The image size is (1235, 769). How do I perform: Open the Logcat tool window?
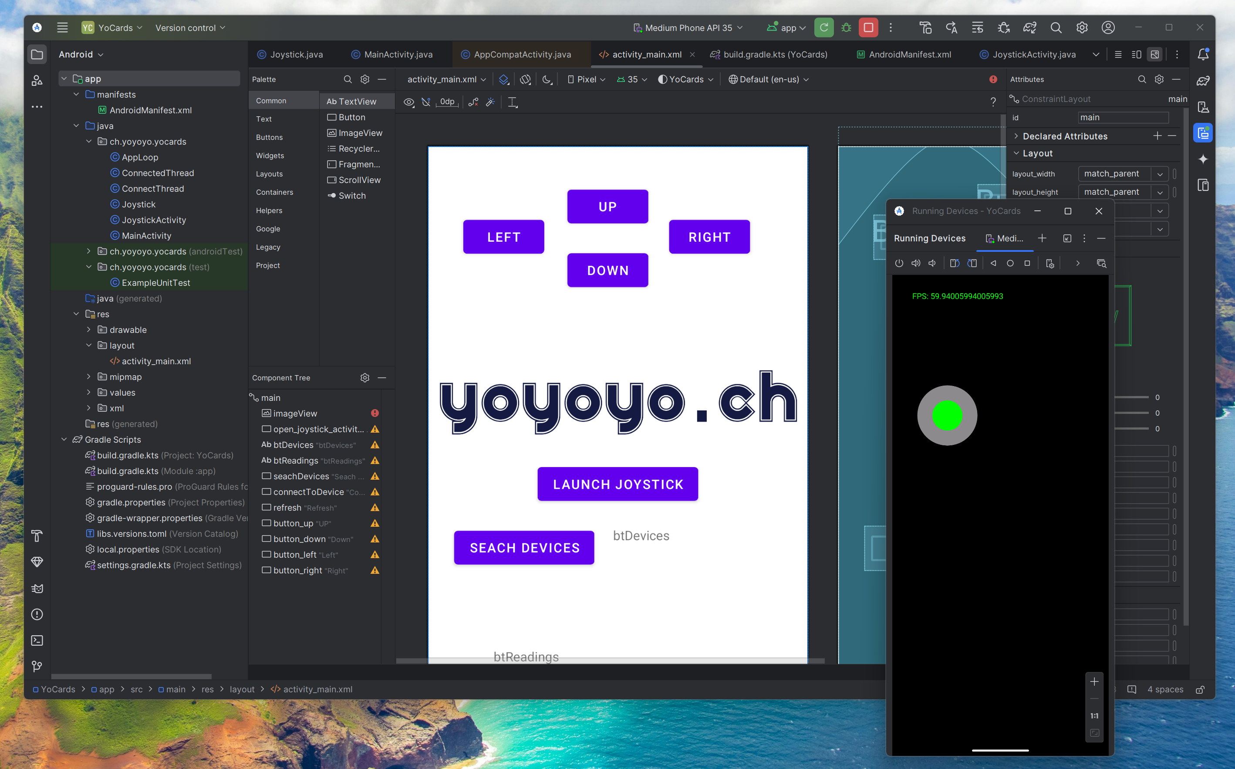[37, 589]
